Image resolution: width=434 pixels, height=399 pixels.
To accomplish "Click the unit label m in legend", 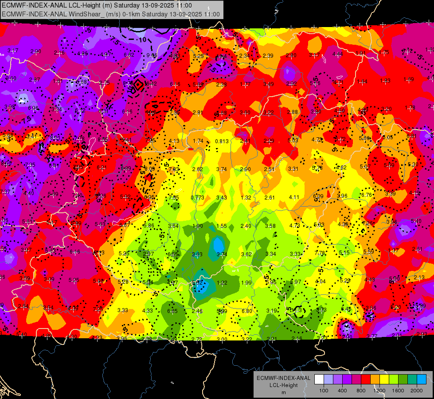I will click(x=283, y=393).
